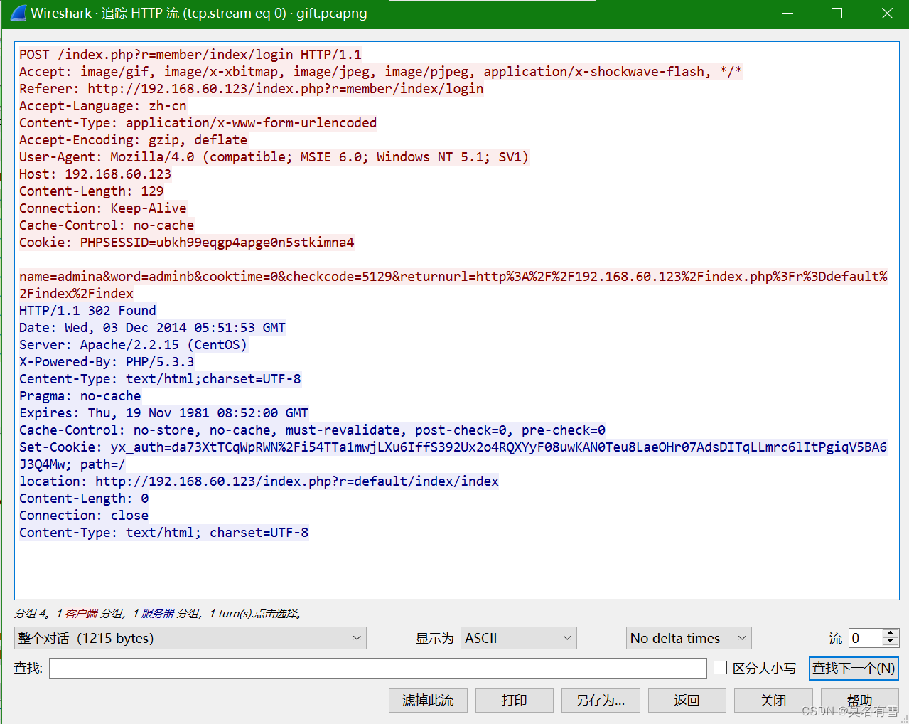Click the 滤掉此流 filter out stream button
909x724 pixels.
pos(428,701)
